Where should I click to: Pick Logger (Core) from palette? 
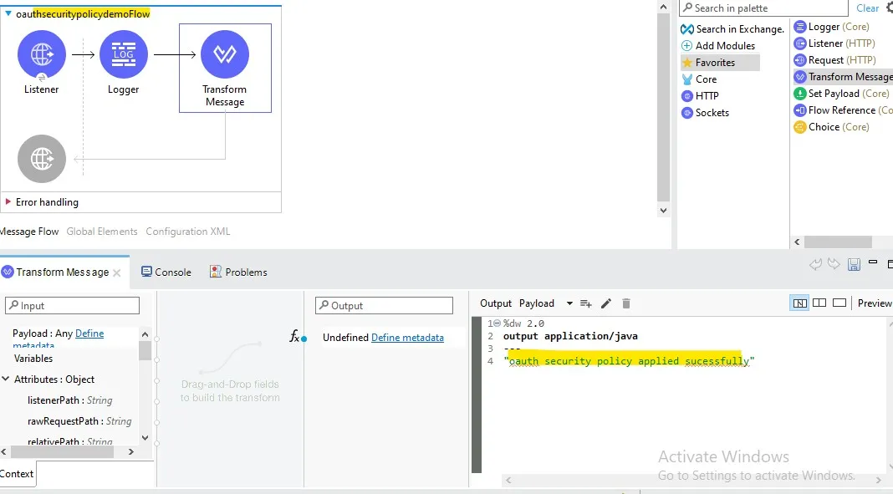point(832,27)
